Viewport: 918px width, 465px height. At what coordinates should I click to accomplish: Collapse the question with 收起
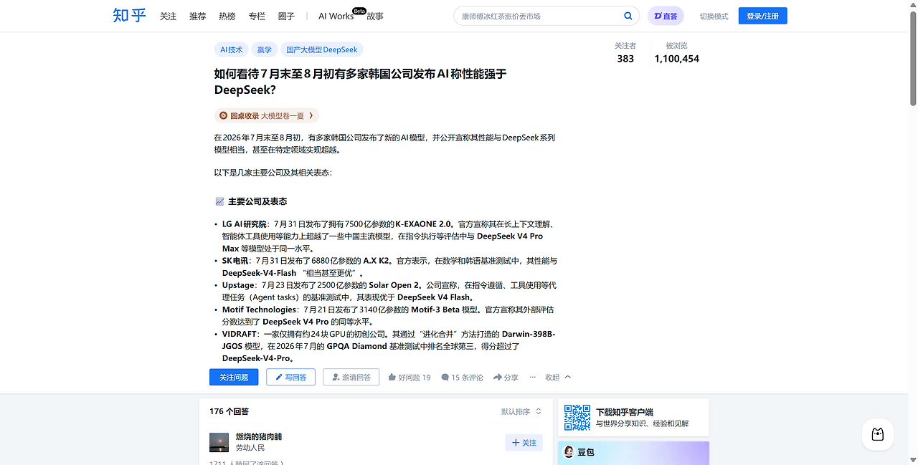coord(558,378)
